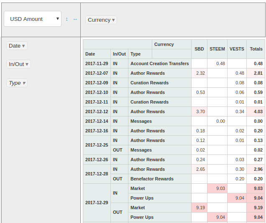The height and width of the screenshot is (223, 266).
Task: Click the In/Out row-axis header
Action: tap(120, 54)
